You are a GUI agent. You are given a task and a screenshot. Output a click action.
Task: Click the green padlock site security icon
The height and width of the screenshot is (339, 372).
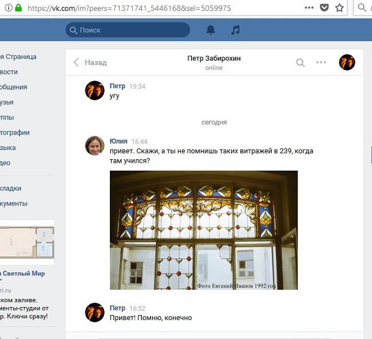coord(18,8)
